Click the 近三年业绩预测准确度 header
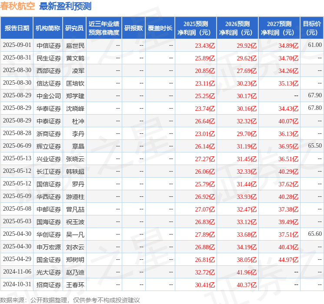324x304 pixels. (104, 28)
